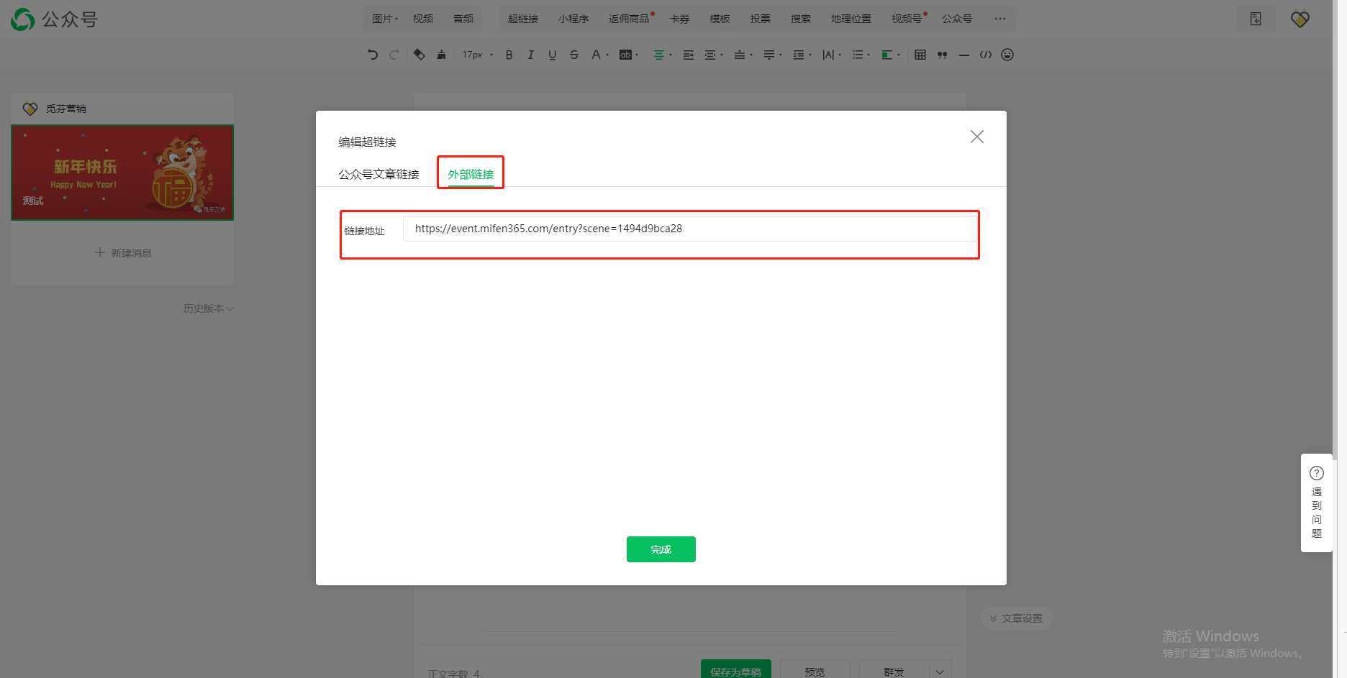Insert a table using the table icon
Viewport: 1347px width, 678px height.
click(x=920, y=55)
